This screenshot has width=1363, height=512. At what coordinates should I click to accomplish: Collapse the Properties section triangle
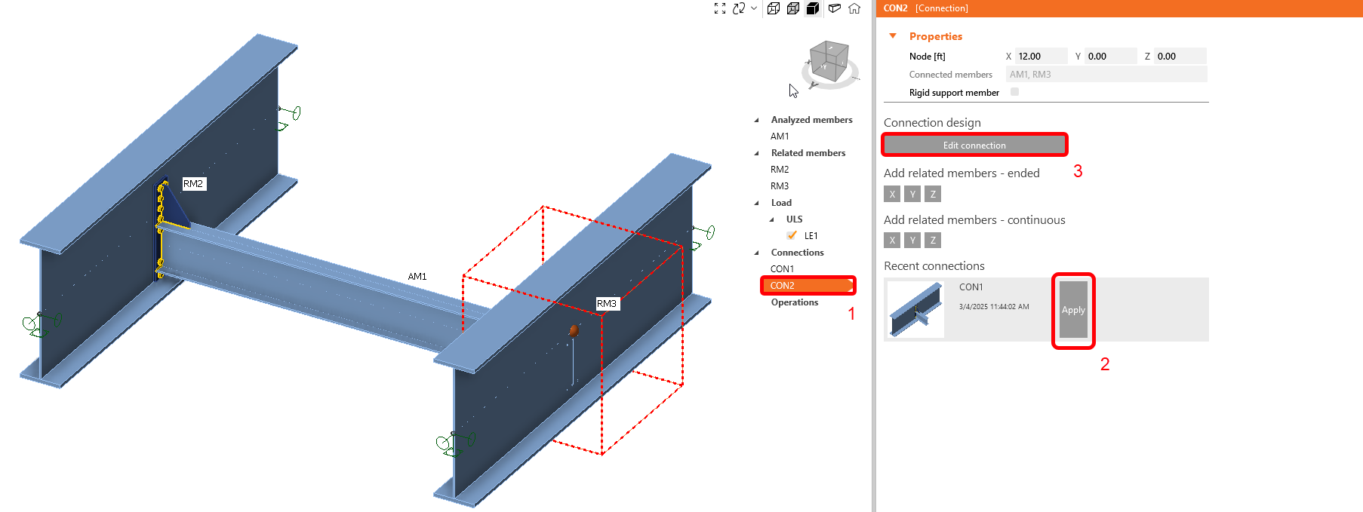[893, 35]
